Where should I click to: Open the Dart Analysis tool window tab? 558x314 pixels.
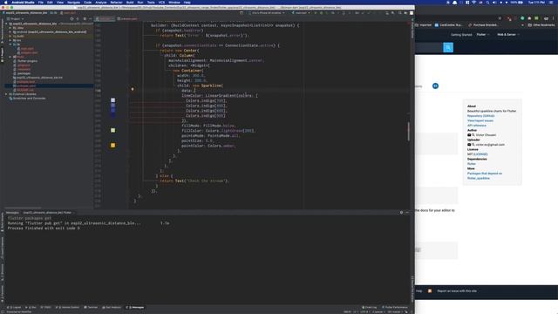tap(112, 307)
